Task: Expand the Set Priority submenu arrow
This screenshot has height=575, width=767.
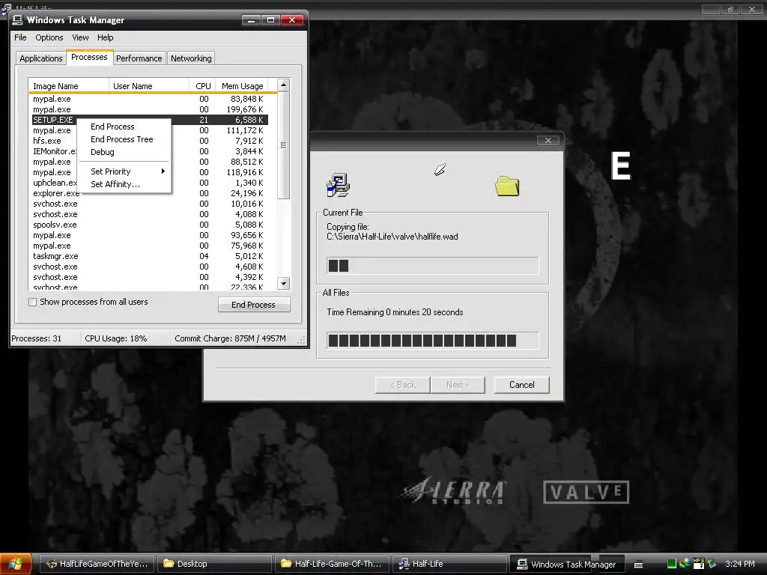Action: 163,171
